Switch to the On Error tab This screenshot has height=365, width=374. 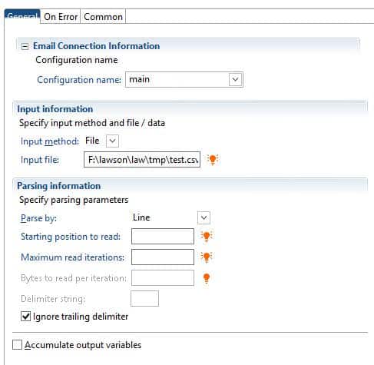coord(61,17)
